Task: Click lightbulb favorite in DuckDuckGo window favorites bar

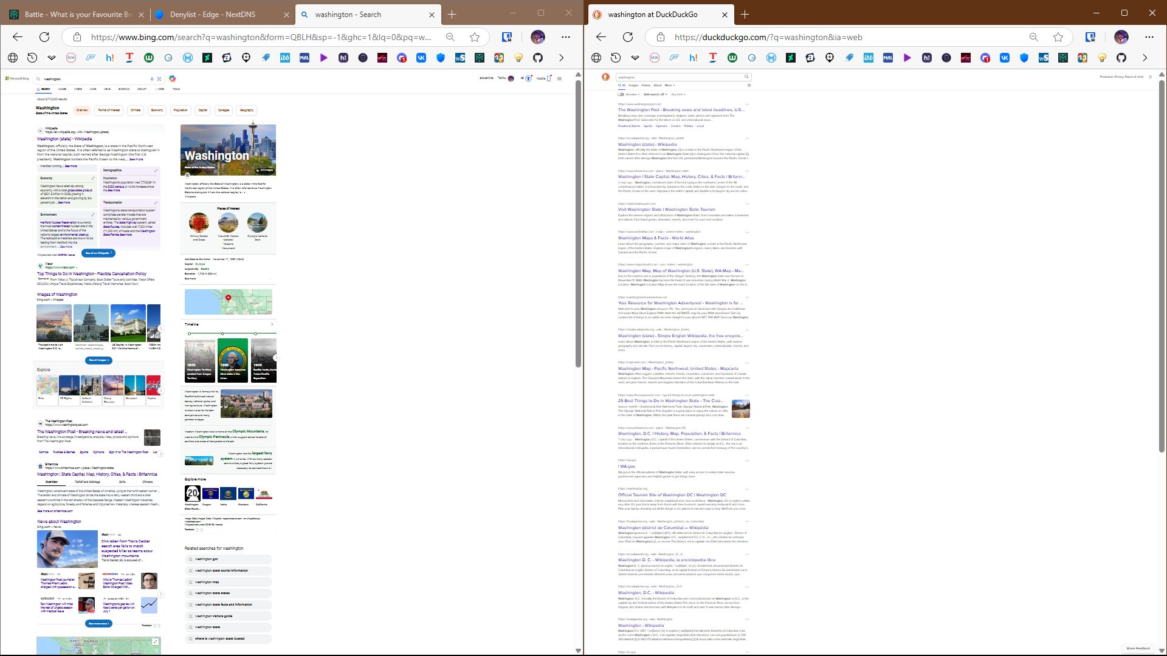Action: (1102, 58)
